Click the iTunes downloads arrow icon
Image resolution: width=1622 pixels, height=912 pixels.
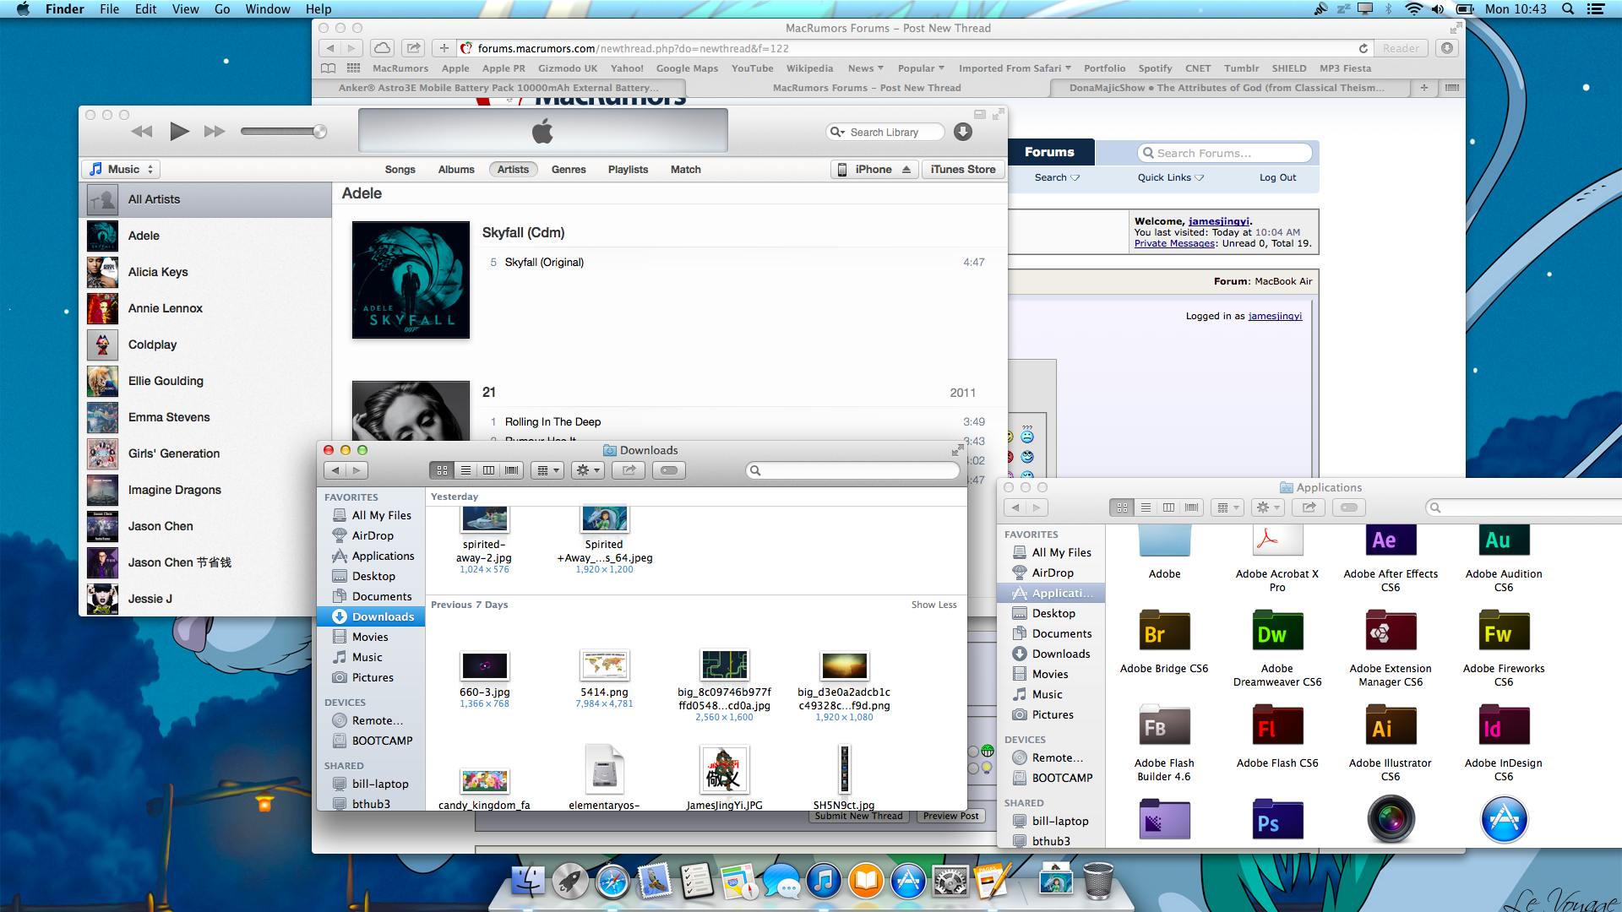962,132
